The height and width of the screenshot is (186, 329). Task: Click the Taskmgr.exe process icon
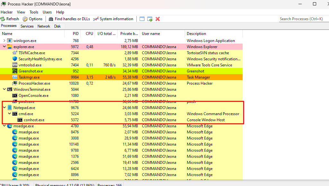click(15, 77)
